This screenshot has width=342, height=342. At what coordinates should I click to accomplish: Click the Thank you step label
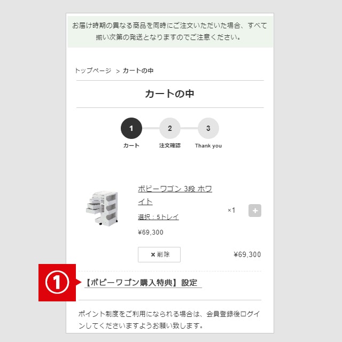208,146
